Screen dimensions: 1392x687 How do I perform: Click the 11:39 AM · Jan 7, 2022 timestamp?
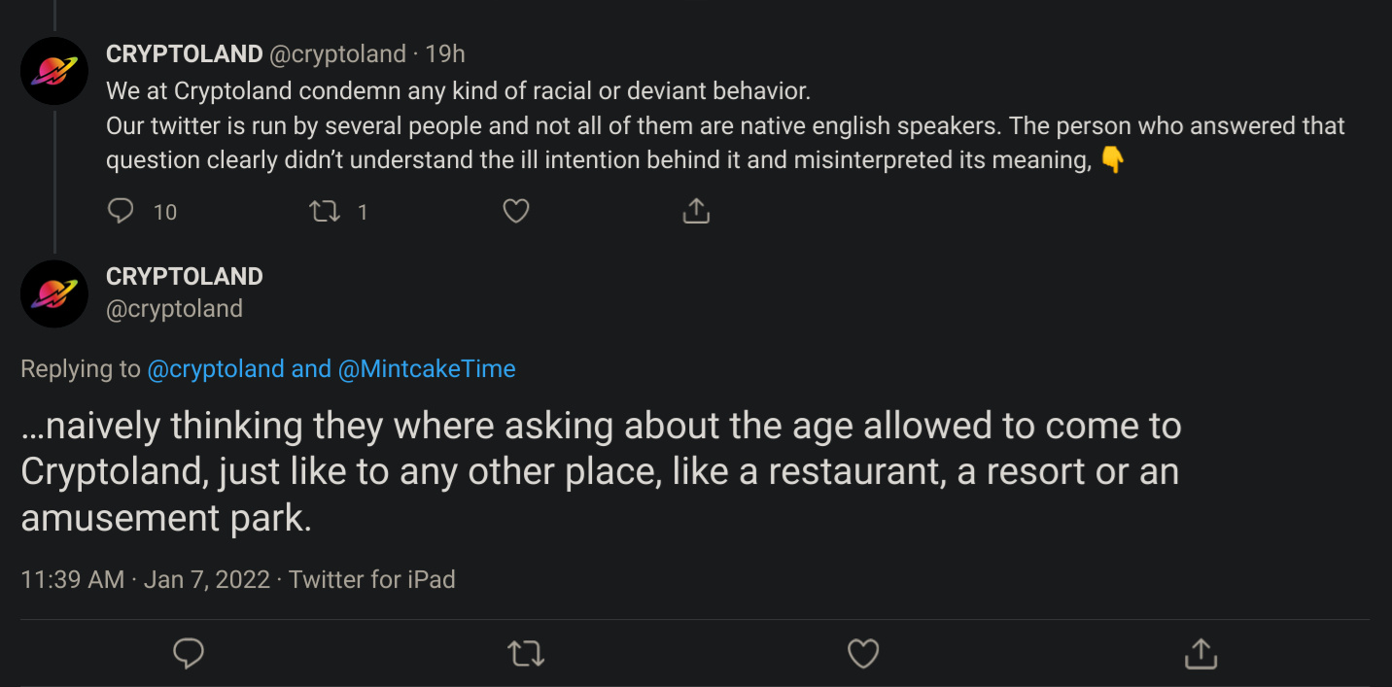tap(145, 580)
